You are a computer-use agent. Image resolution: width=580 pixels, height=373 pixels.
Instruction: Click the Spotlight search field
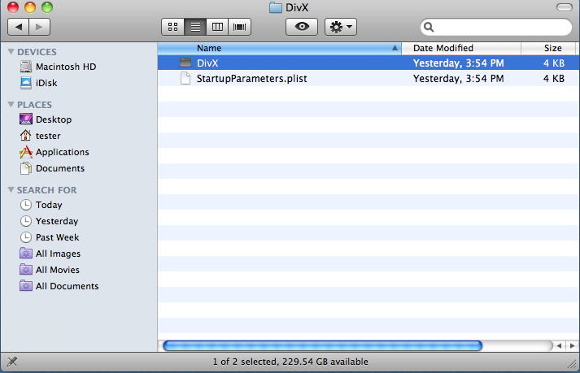pyautogui.click(x=496, y=27)
